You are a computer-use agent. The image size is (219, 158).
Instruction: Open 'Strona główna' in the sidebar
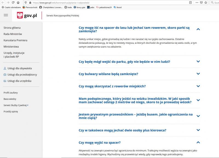click(12, 28)
